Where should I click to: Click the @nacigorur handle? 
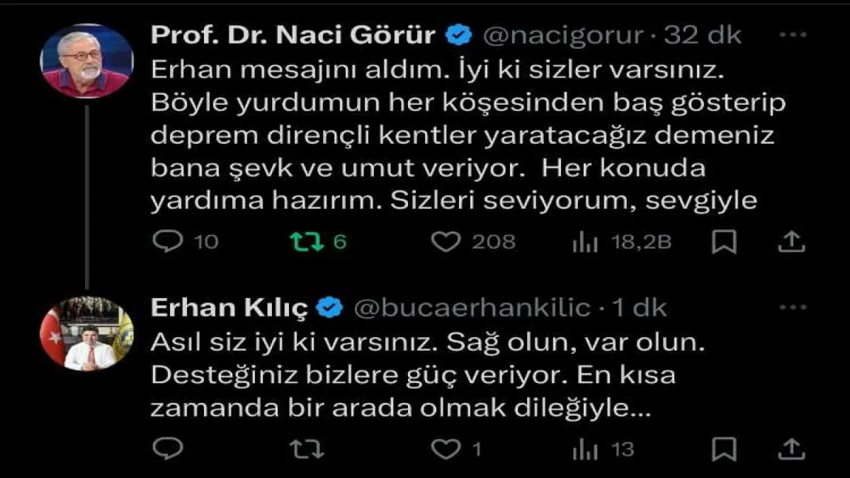(x=562, y=35)
